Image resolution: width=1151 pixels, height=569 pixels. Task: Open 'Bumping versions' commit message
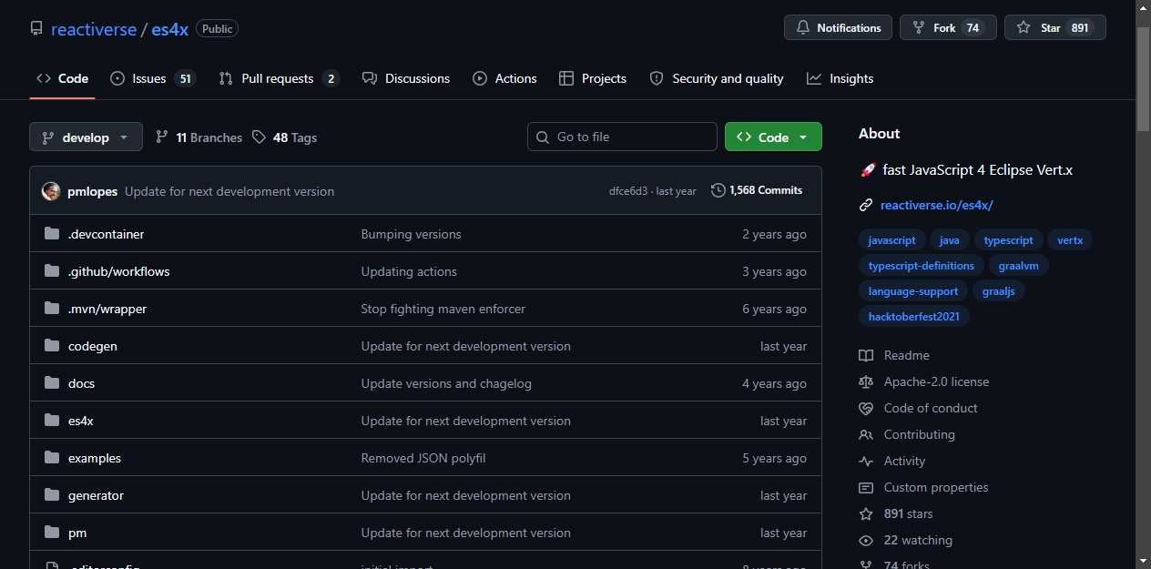(x=411, y=234)
